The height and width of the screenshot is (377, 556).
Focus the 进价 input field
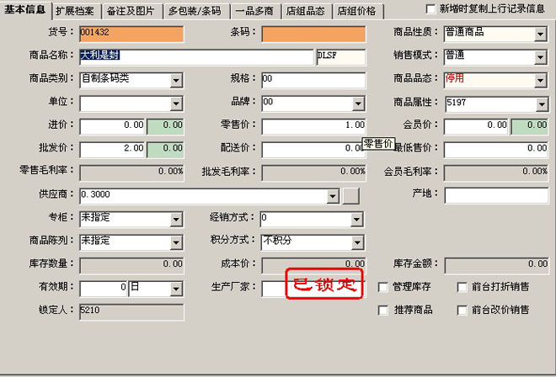[112, 126]
